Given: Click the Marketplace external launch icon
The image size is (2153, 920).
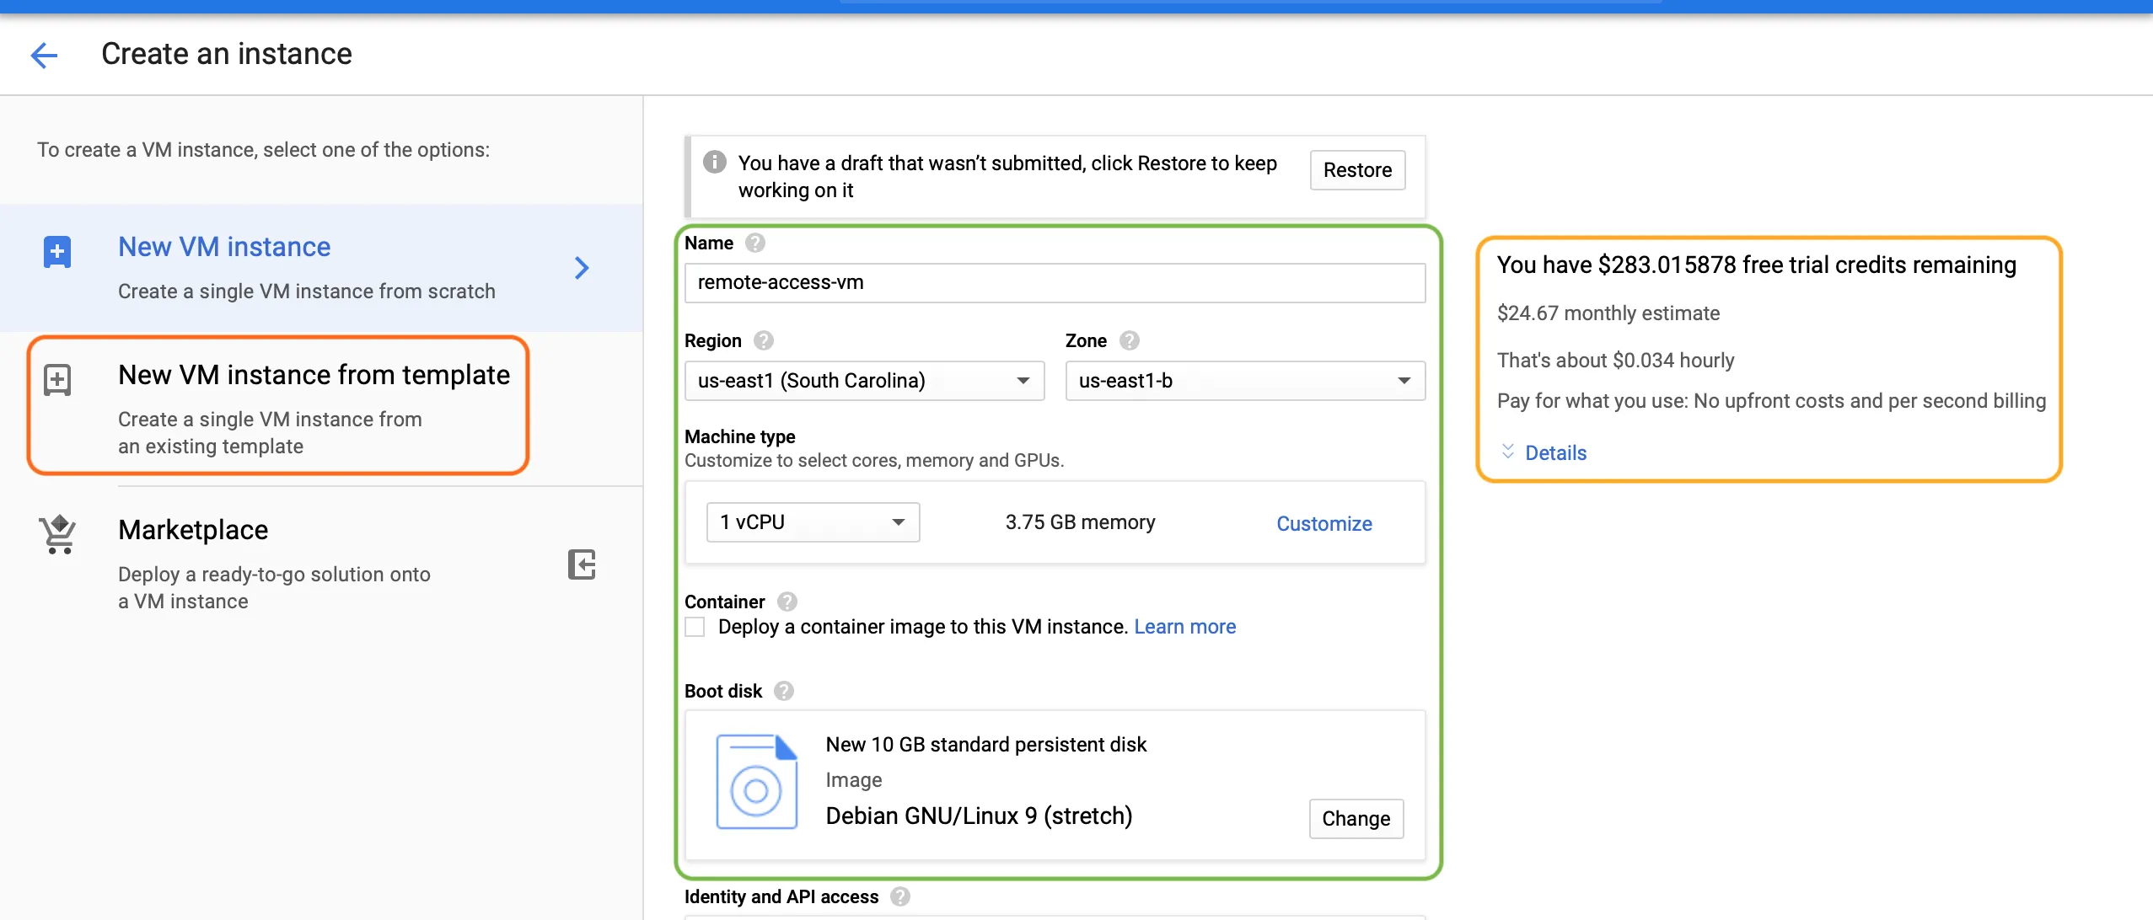Looking at the screenshot, I should point(582,564).
